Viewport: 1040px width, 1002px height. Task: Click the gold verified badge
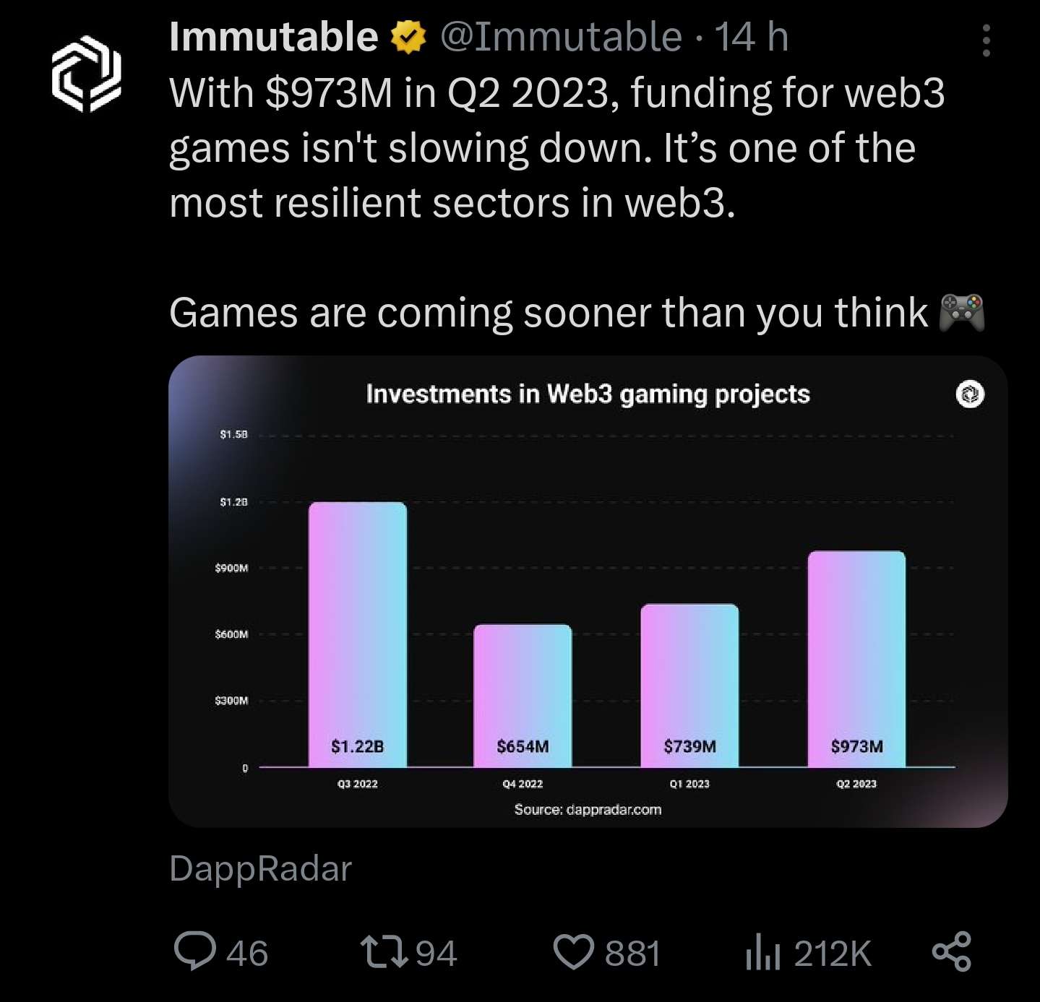pos(408,38)
